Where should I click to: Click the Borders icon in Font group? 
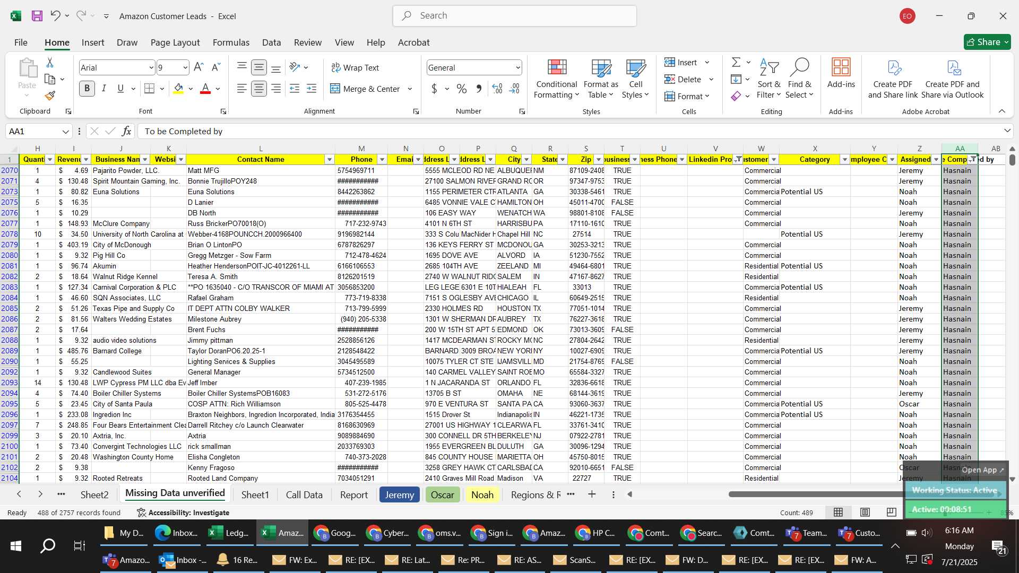click(x=150, y=89)
